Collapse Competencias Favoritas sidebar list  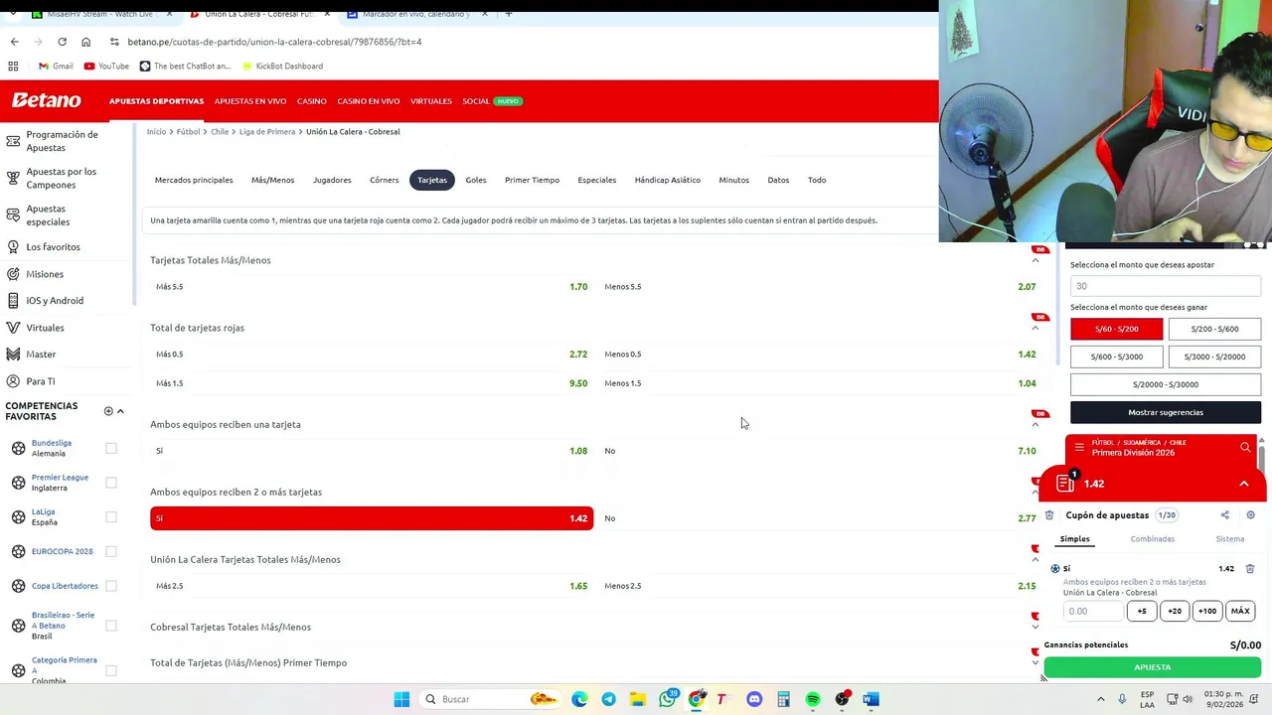pos(120,411)
